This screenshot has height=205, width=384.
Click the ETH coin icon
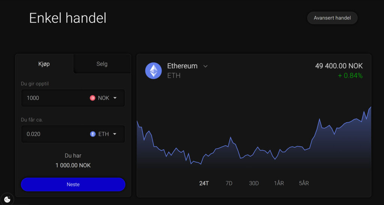pyautogui.click(x=93, y=134)
